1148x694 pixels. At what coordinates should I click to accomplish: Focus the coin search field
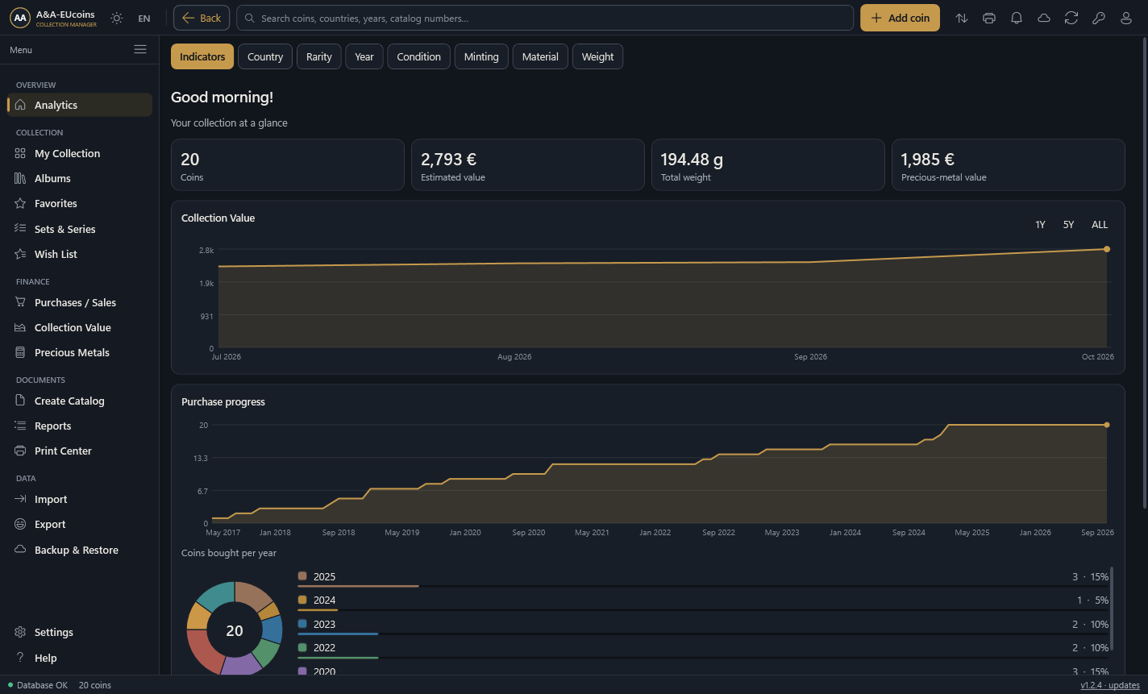tap(545, 18)
